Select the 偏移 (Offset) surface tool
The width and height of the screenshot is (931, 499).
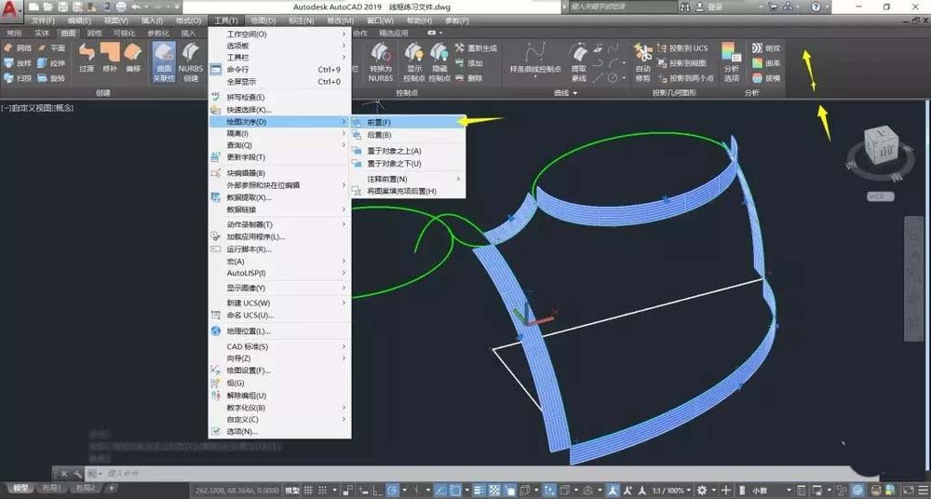coord(133,57)
